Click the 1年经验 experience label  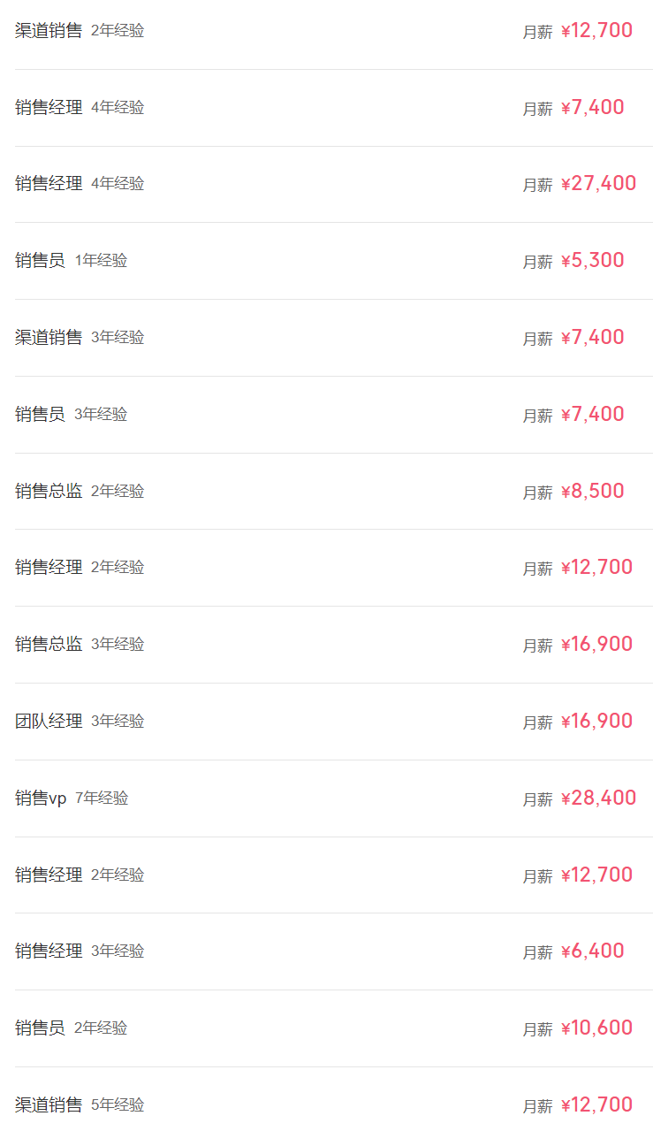[101, 261]
